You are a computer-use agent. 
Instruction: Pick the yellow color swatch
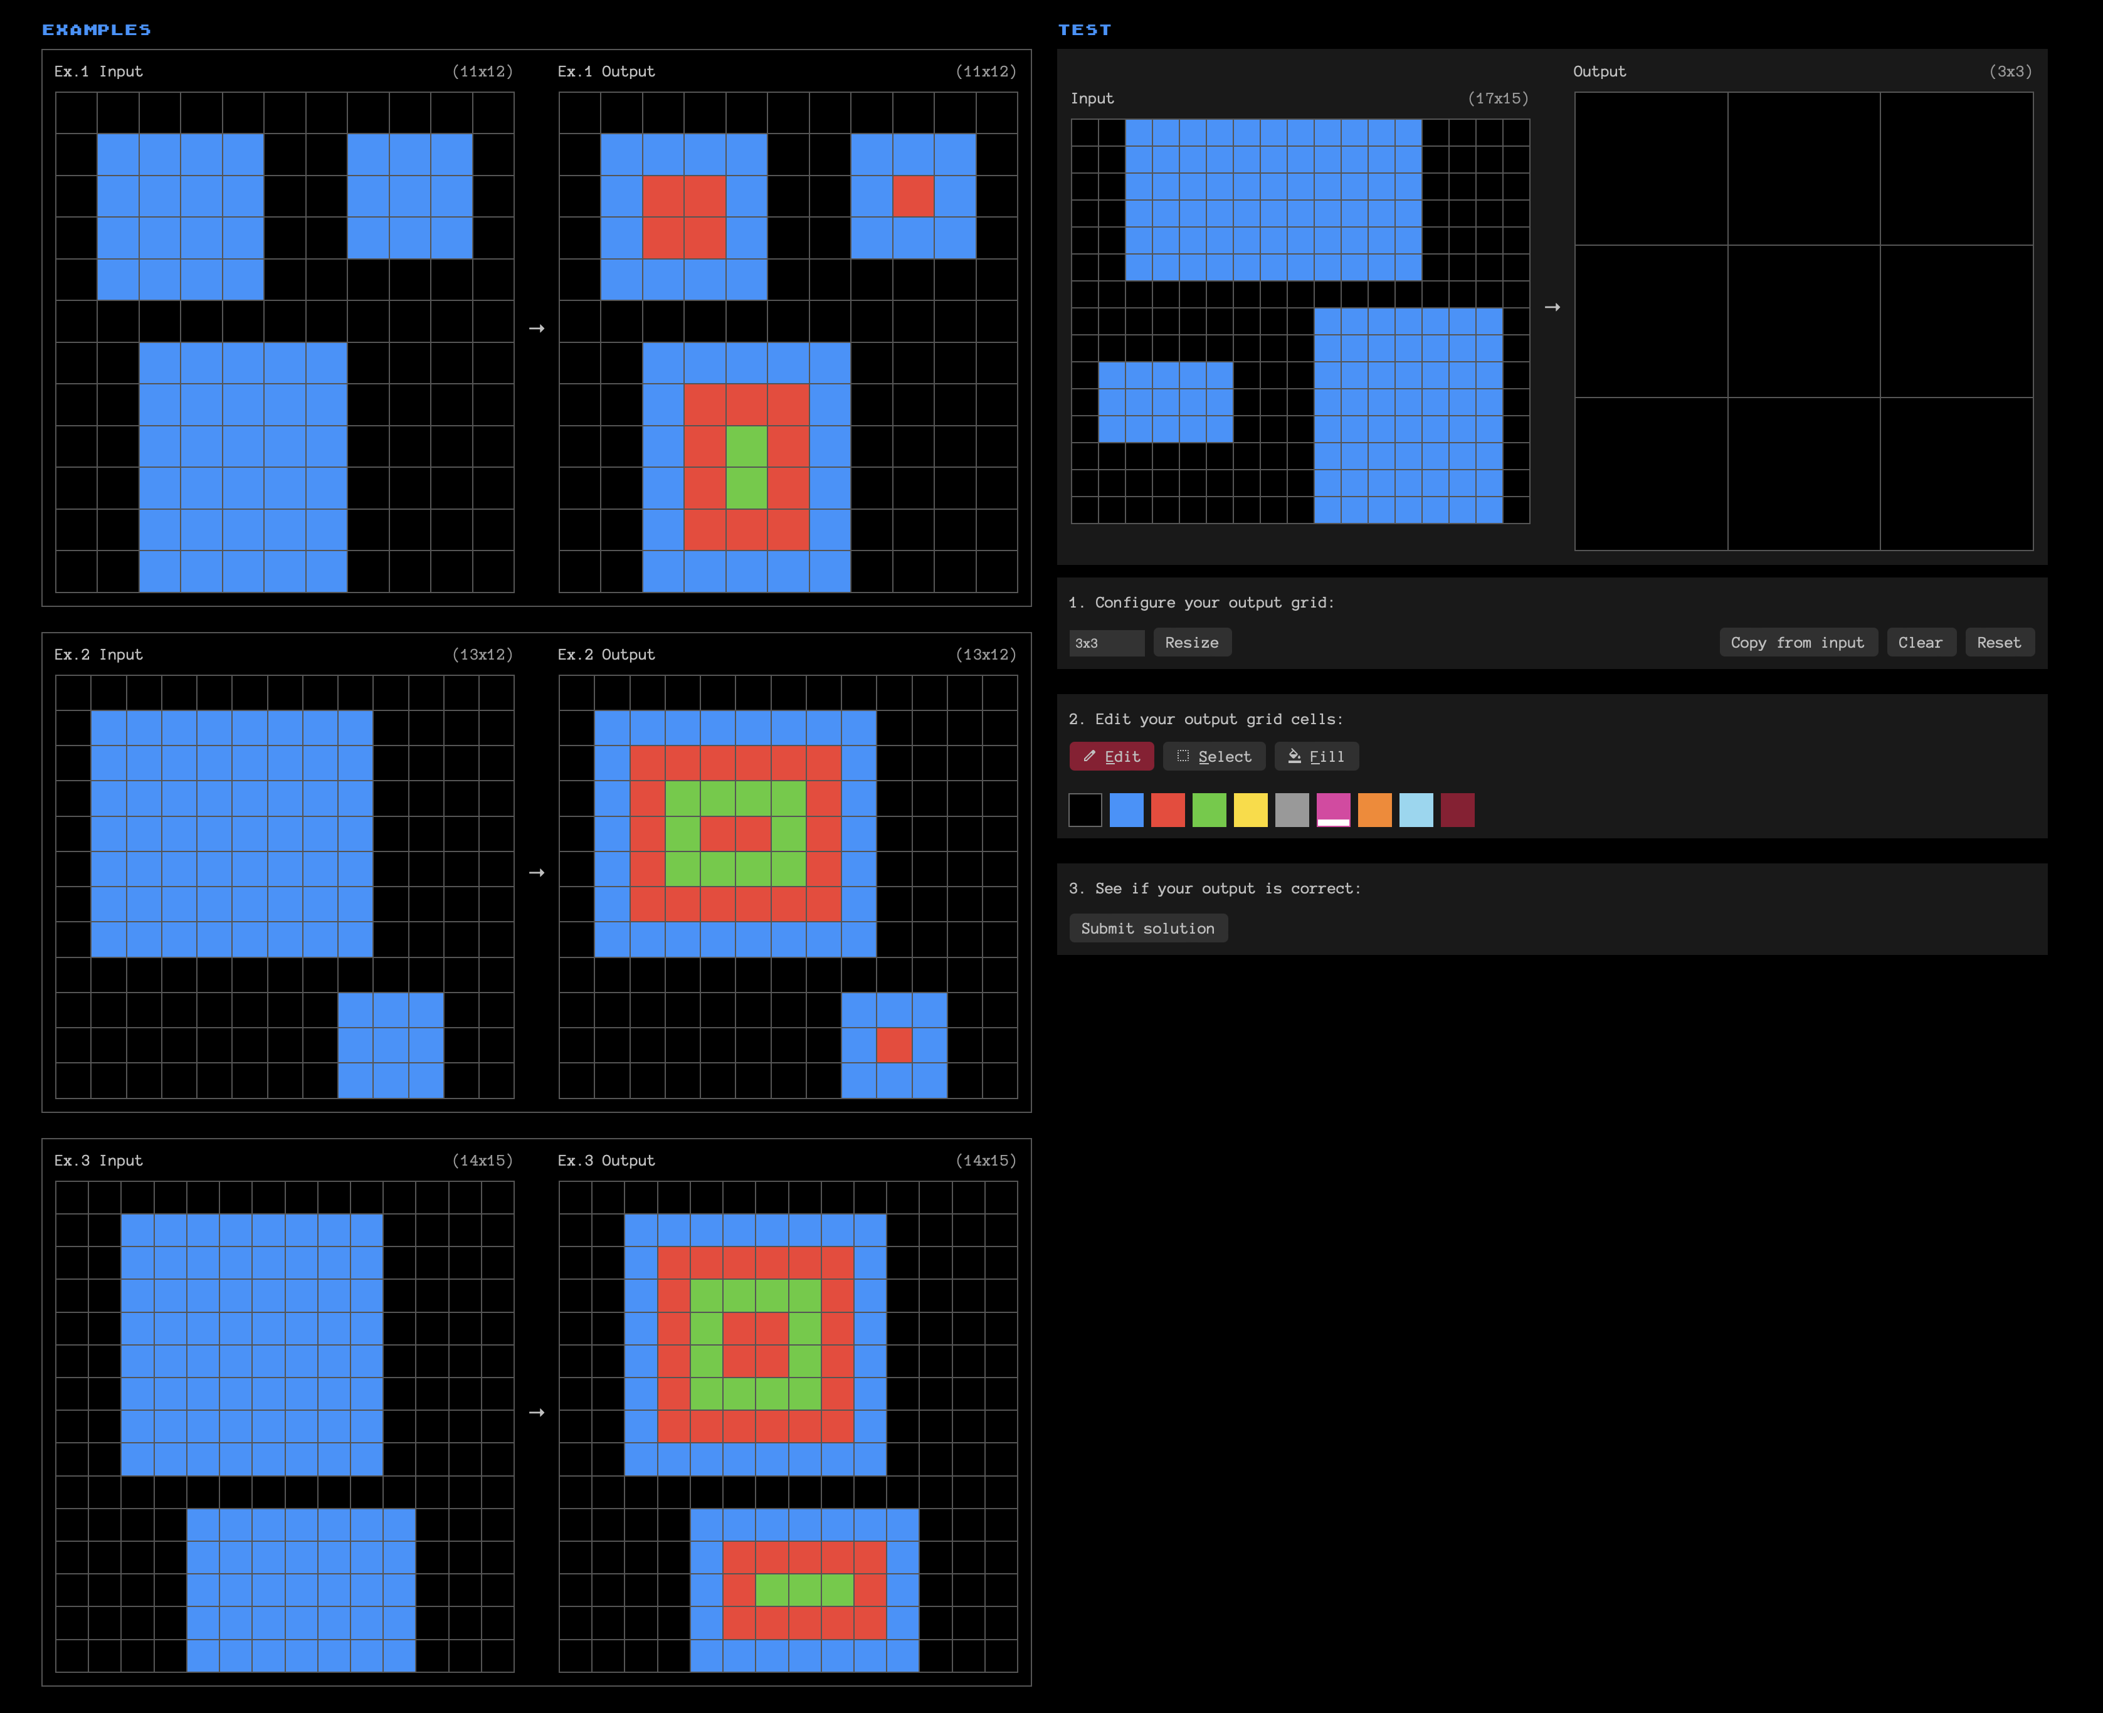1250,810
